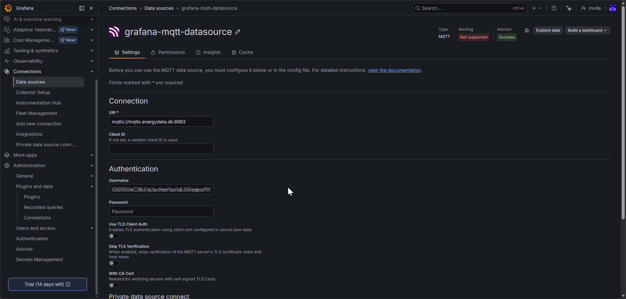Viewport: 626px width, 299px height.
Task: Open view the documentation link
Action: (394, 70)
